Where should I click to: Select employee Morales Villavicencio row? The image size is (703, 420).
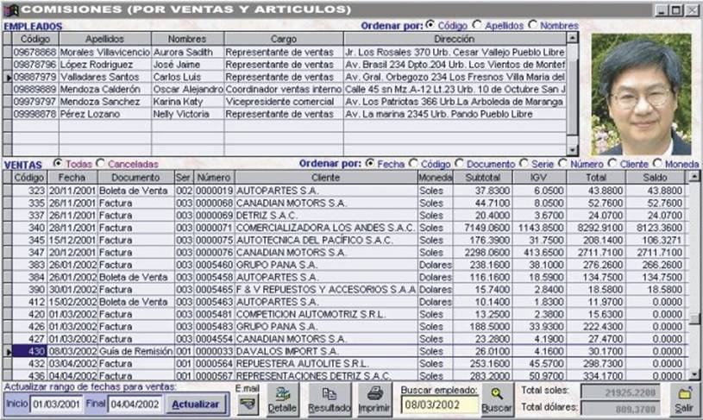[x=289, y=52]
